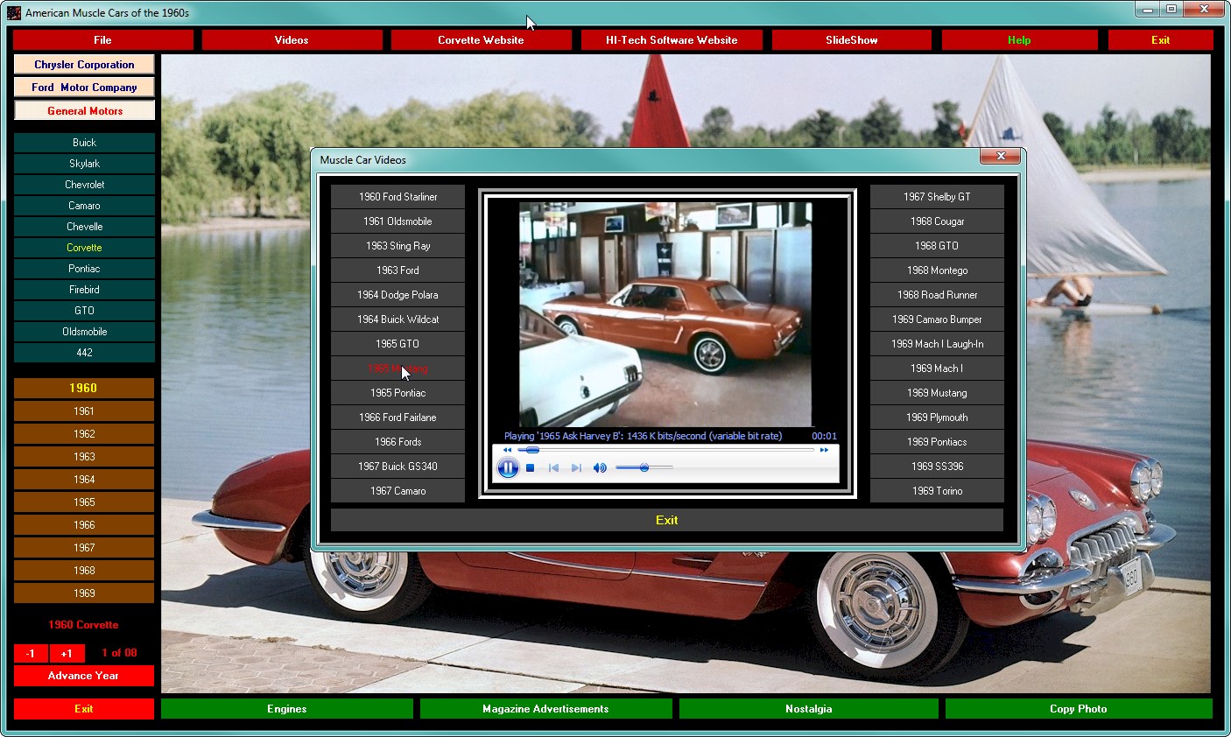Play the 1968 Cougar video
Image resolution: width=1231 pixels, height=737 pixels.
pos(937,221)
